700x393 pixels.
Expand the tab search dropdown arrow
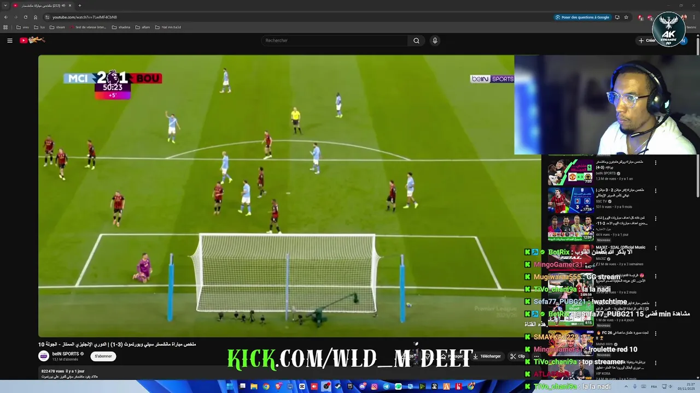click(x=5, y=5)
